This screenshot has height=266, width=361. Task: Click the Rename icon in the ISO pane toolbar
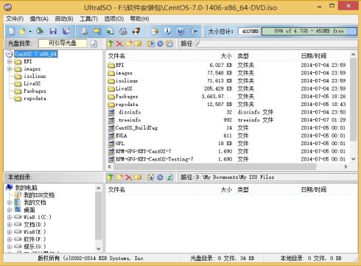(x=138, y=43)
